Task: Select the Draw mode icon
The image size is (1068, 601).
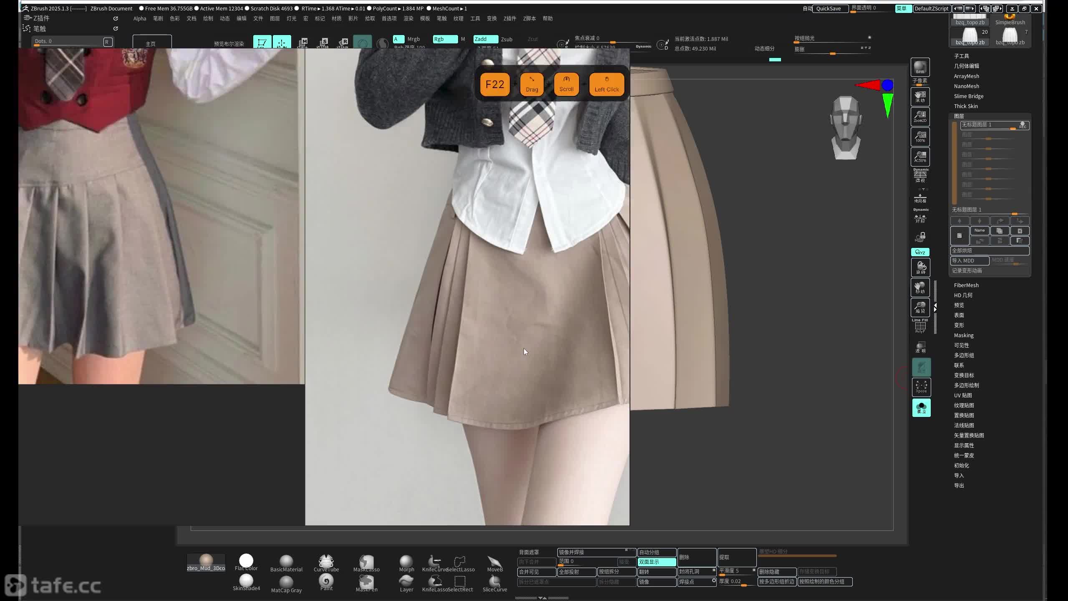Action: tap(282, 43)
